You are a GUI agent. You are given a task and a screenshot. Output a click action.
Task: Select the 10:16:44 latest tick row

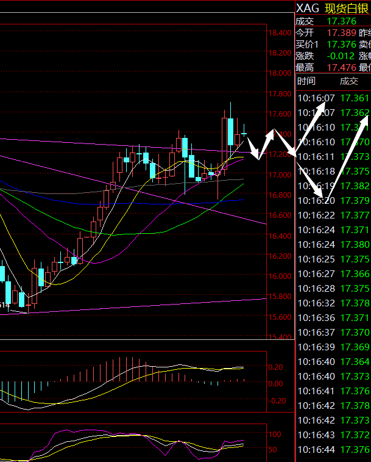click(x=333, y=450)
